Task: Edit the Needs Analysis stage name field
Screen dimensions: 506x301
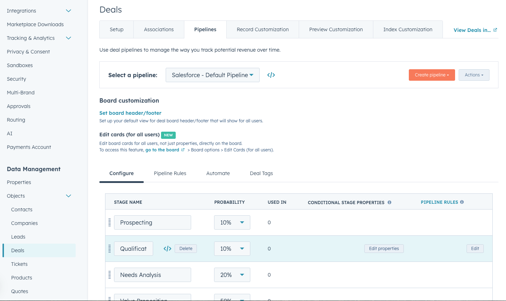Action: click(x=152, y=275)
